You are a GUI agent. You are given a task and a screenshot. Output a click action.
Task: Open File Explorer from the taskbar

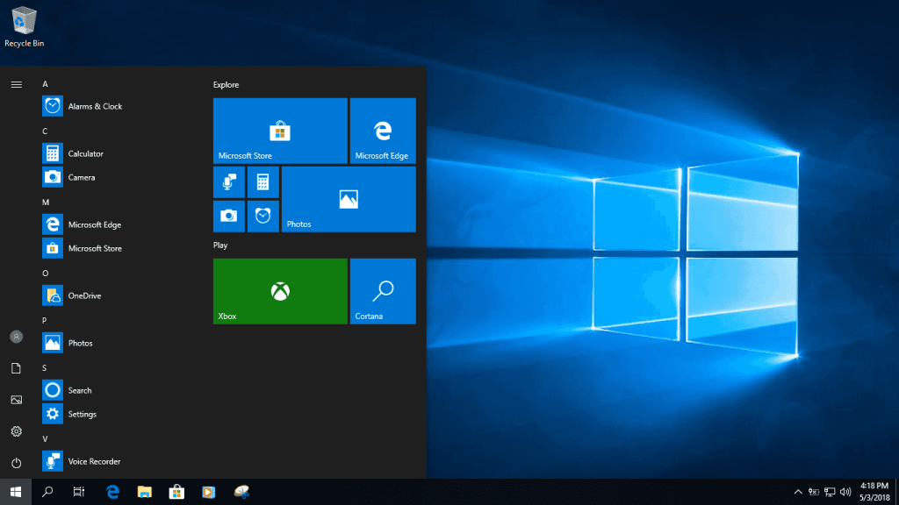[145, 492]
